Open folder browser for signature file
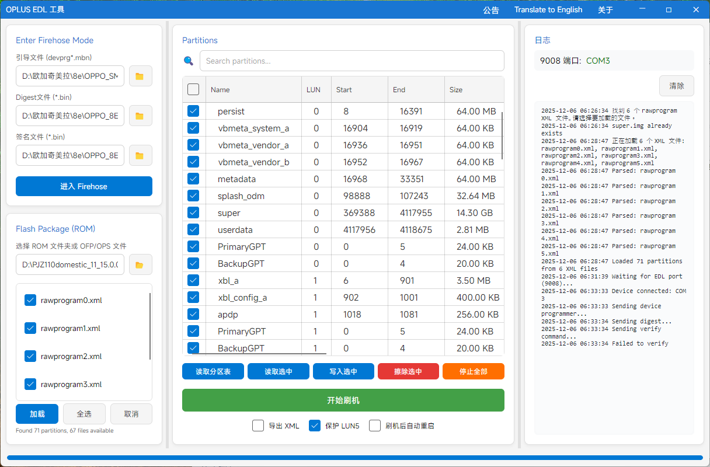Viewport: 710px width, 467px height. point(140,155)
